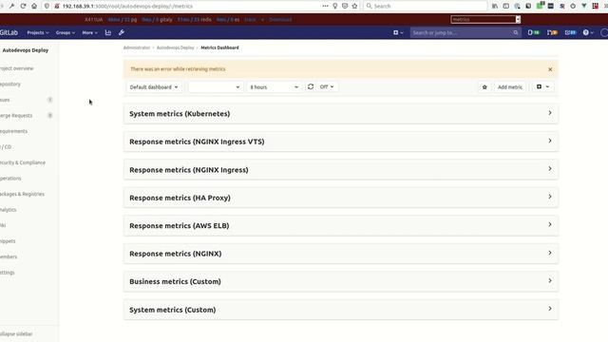Expand Business metrics (Custom)

341,281
